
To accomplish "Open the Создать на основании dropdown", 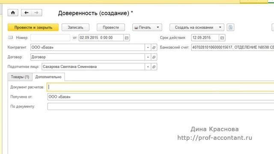I will click(x=197, y=27).
